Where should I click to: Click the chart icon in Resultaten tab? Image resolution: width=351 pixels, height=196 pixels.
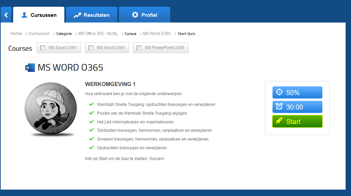[77, 15]
